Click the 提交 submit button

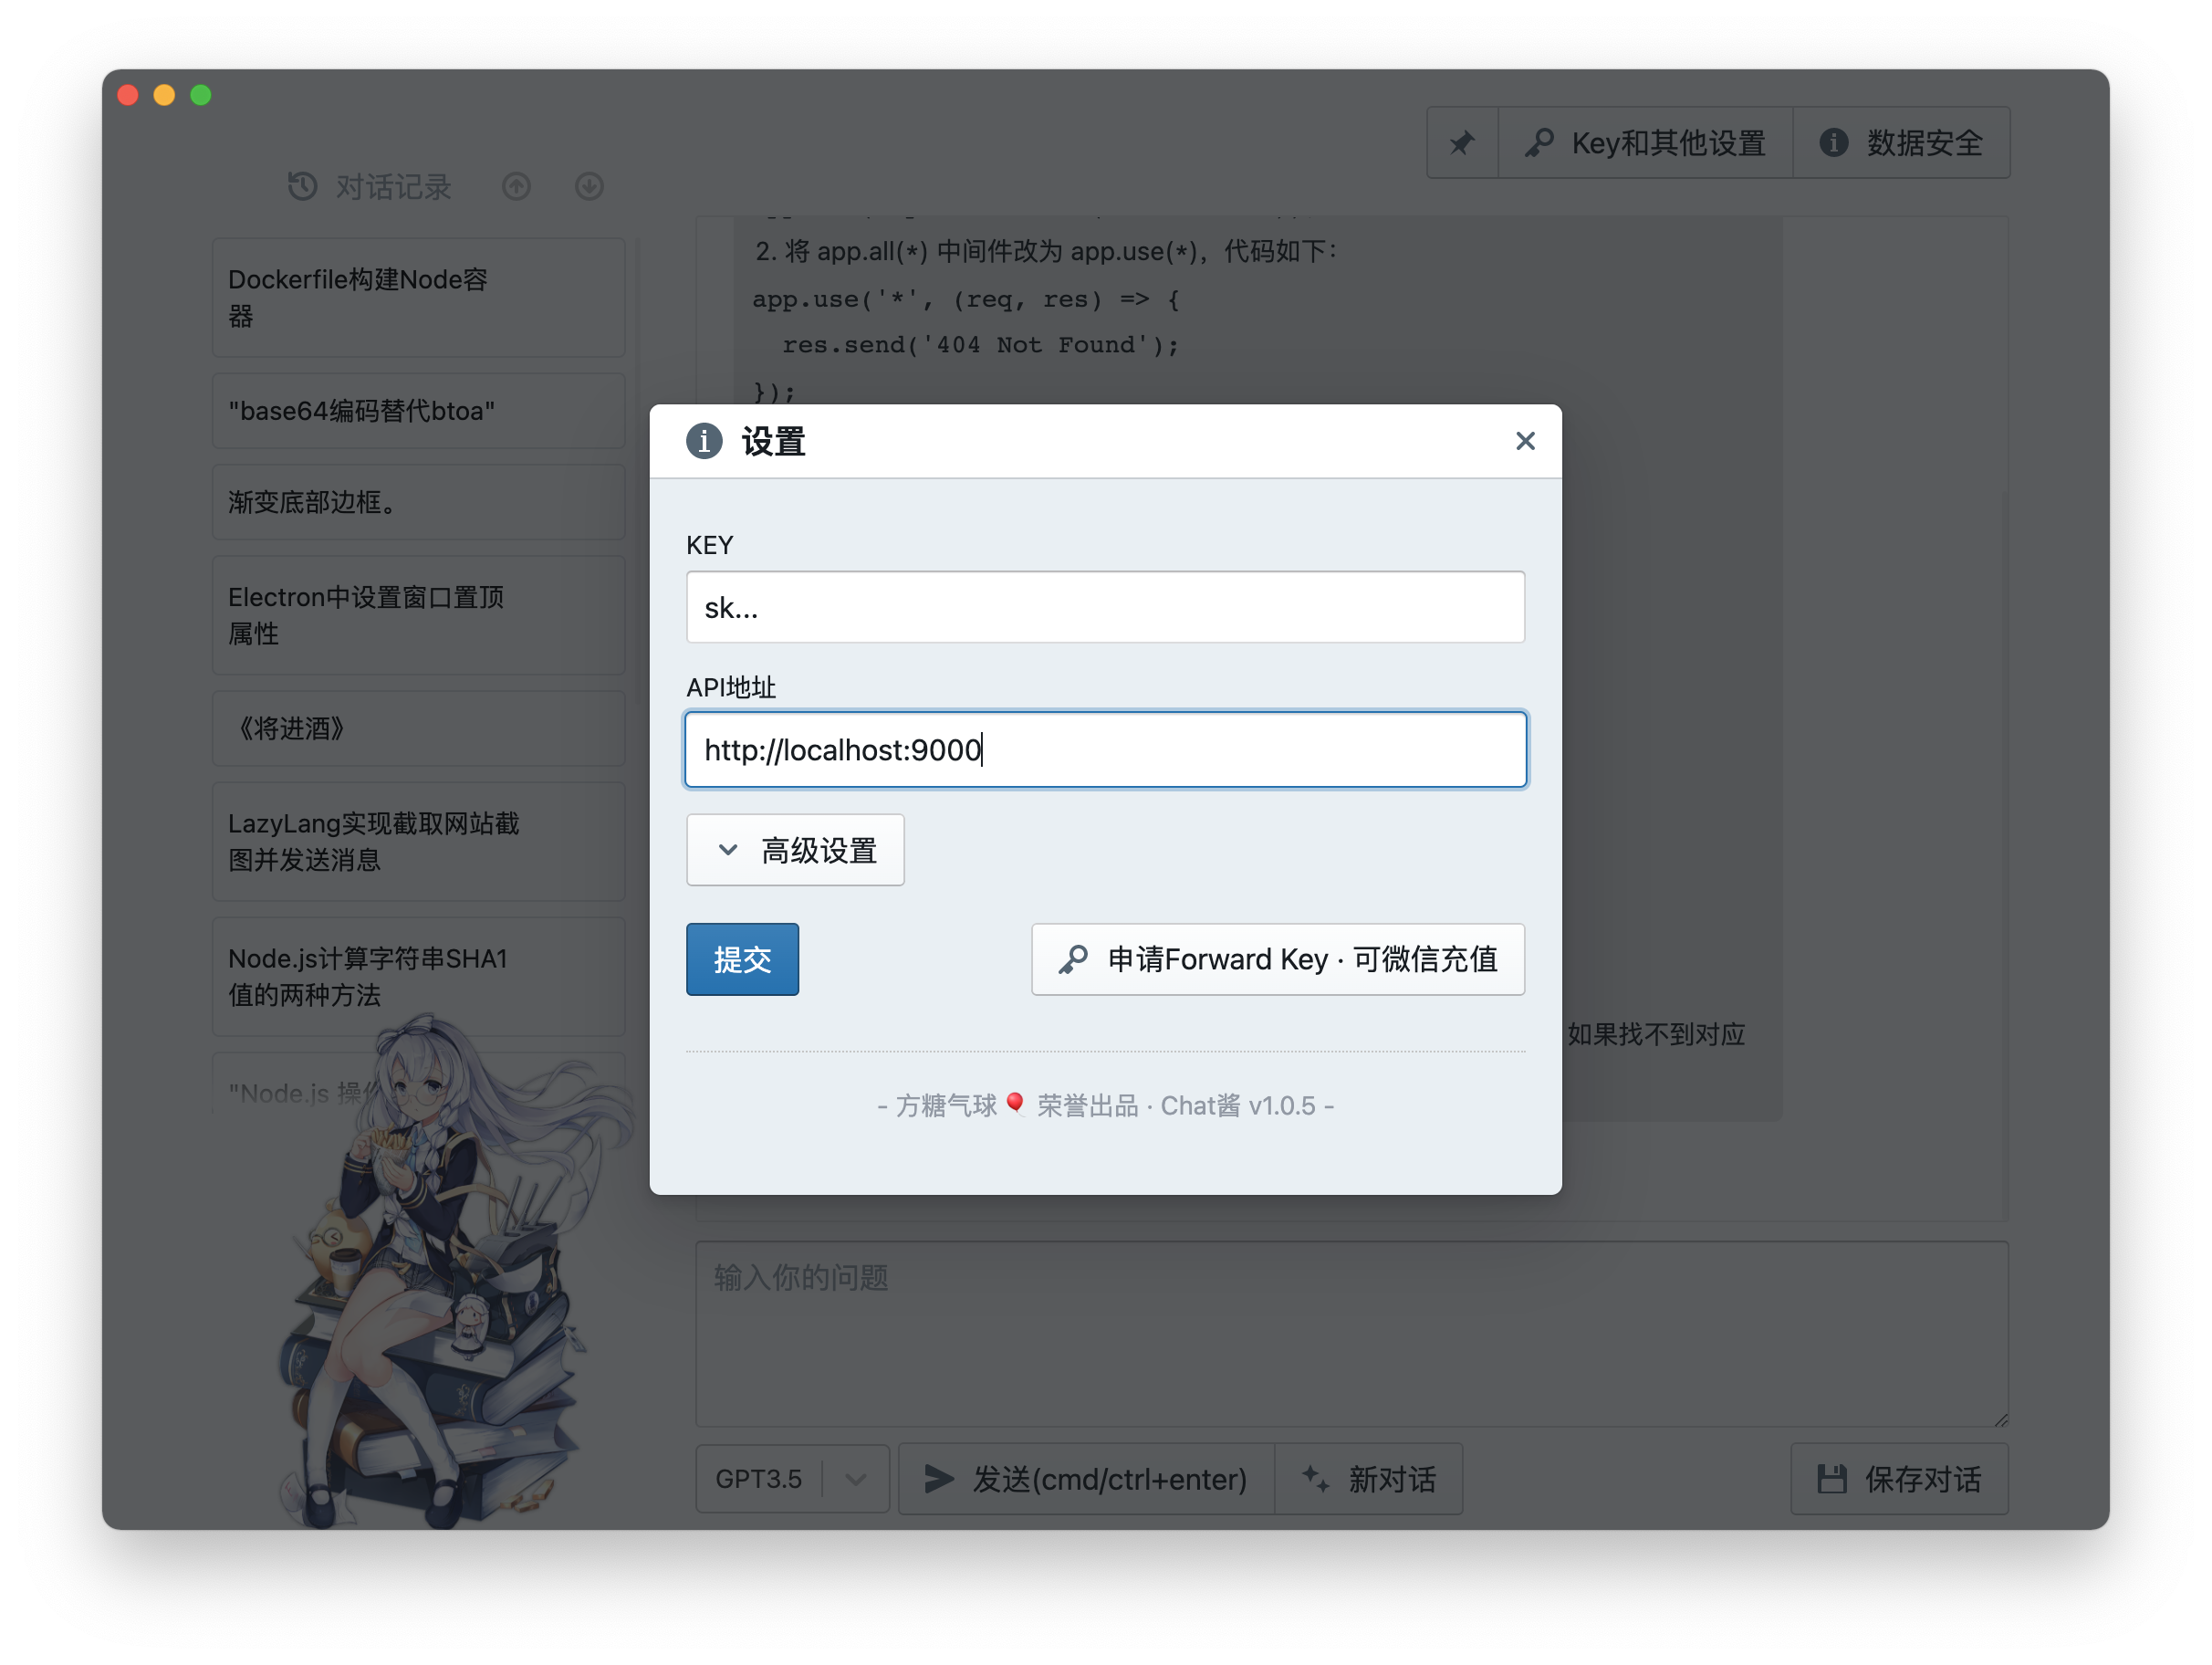pyautogui.click(x=742, y=958)
